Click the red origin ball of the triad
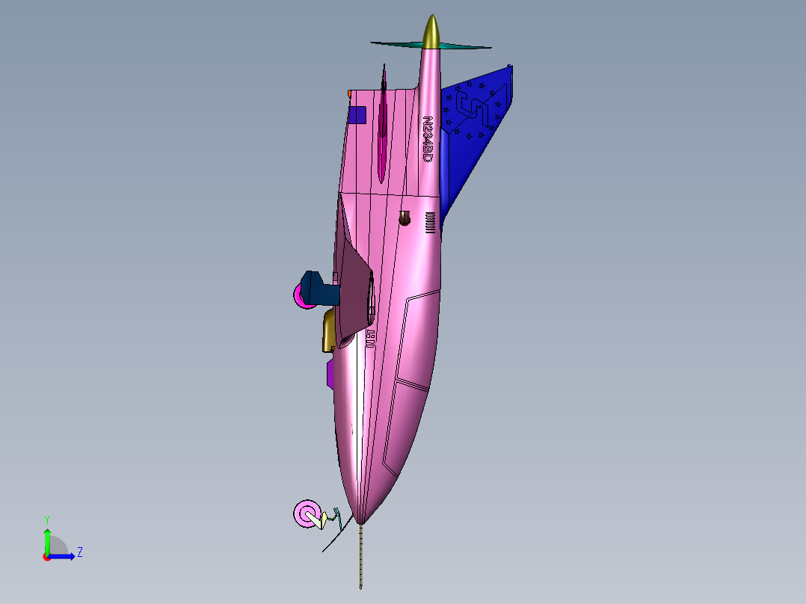 [x=46, y=557]
